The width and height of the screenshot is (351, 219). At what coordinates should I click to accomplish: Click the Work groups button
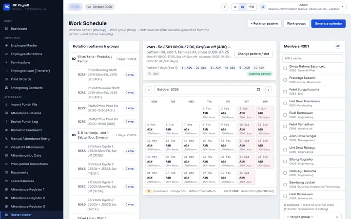click(x=296, y=23)
